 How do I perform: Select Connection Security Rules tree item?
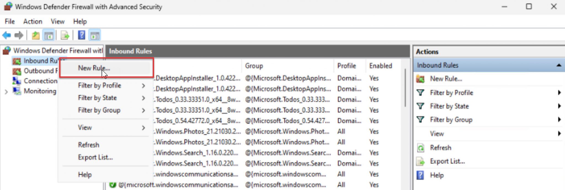pos(40,81)
